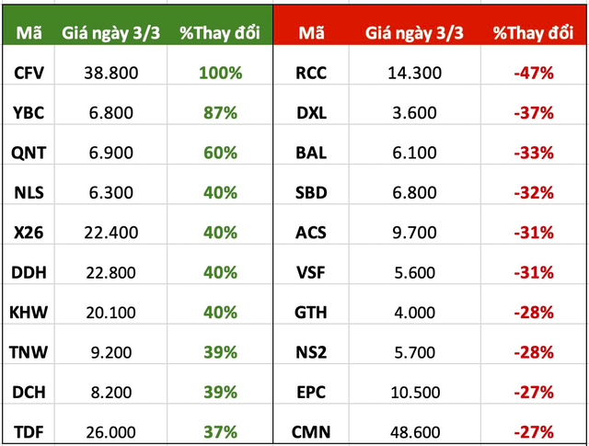Select the RCC stock code cell
The height and width of the screenshot is (446, 589).
pyautogui.click(x=312, y=73)
